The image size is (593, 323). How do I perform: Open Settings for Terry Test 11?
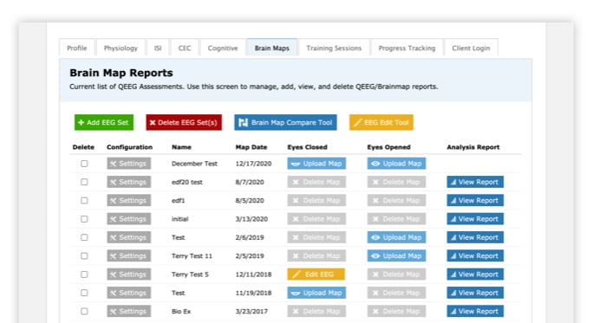point(128,256)
